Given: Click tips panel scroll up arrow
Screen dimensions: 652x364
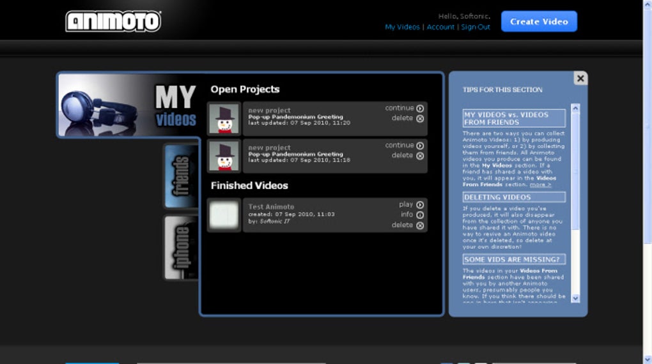Looking at the screenshot, I should 575,109.
